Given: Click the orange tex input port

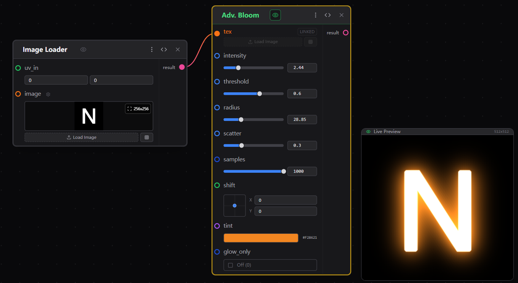Looking at the screenshot, I should pos(217,34).
